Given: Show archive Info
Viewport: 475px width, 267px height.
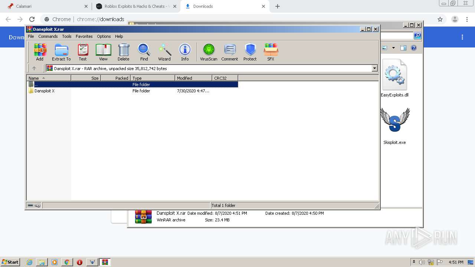Looking at the screenshot, I should 185,52.
